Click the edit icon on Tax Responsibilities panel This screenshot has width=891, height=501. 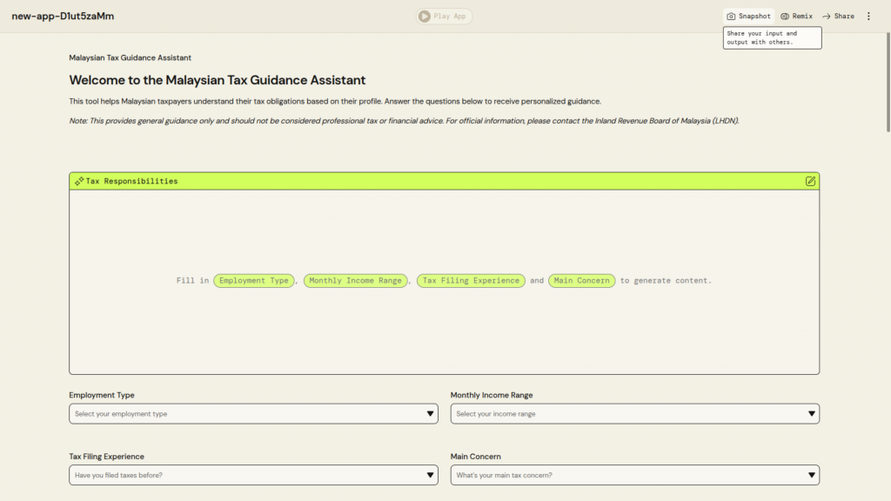pyautogui.click(x=810, y=181)
